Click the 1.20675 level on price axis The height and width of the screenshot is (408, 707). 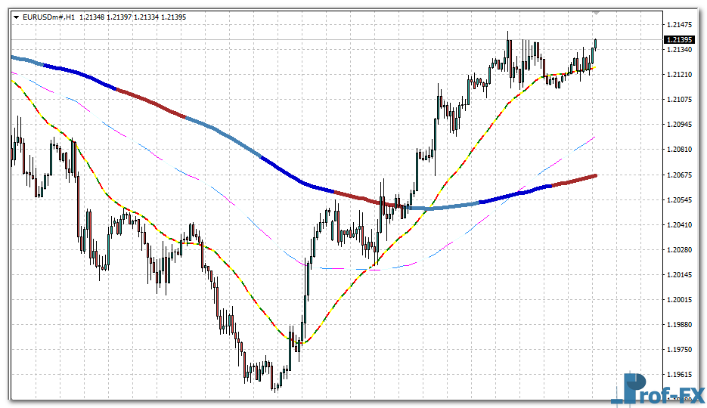(679, 175)
